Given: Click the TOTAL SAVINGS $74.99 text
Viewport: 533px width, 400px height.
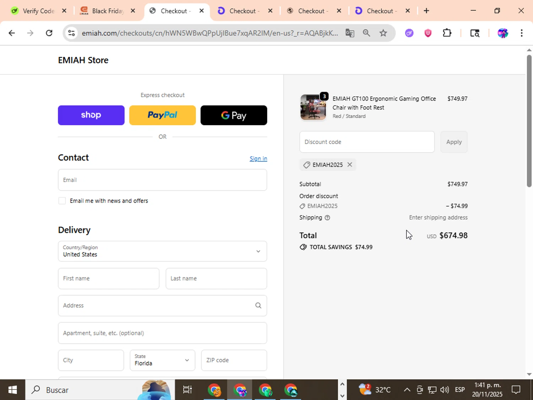Looking at the screenshot, I should pos(341,247).
